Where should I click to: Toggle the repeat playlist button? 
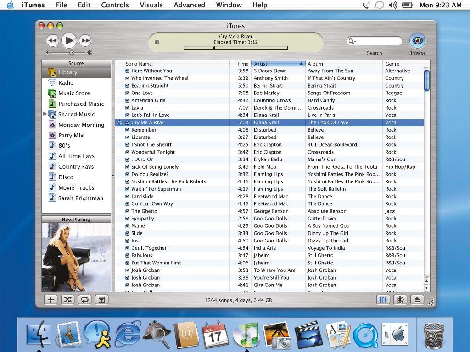point(85,299)
